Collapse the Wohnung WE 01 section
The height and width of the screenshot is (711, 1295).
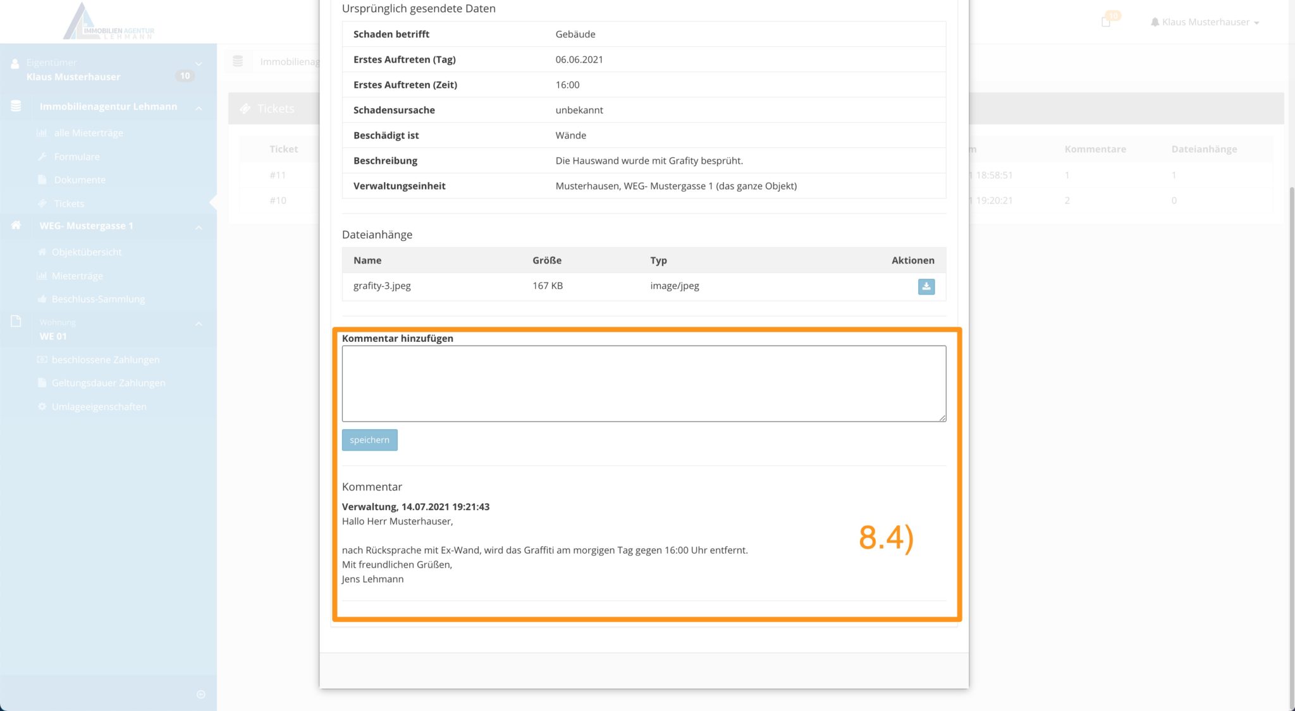coord(199,324)
